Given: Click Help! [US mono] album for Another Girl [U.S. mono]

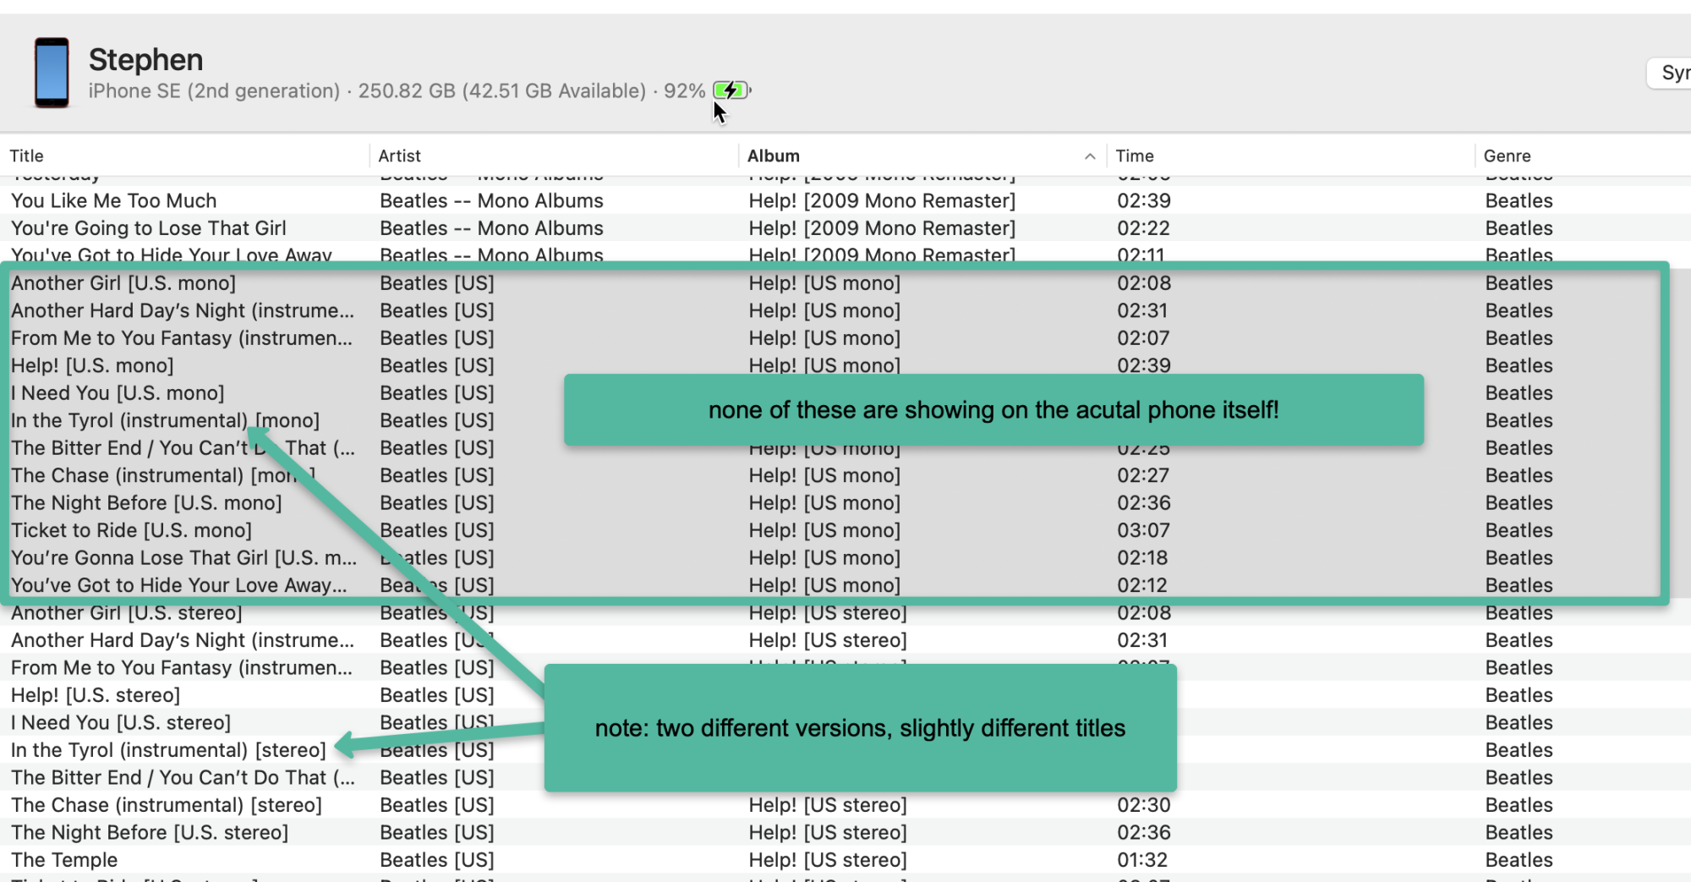Looking at the screenshot, I should click(x=824, y=283).
